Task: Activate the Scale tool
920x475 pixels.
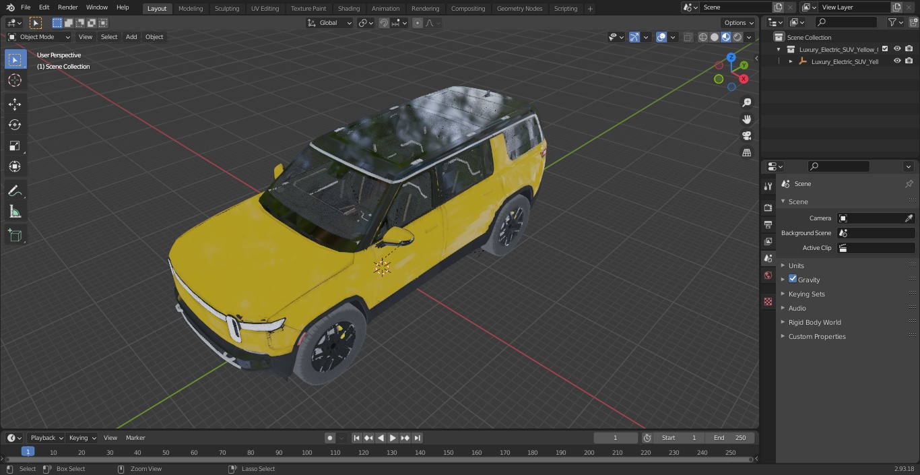Action: coord(15,146)
